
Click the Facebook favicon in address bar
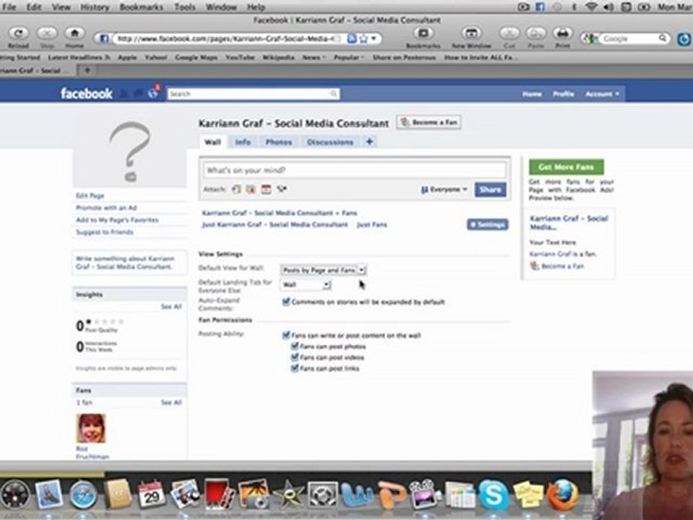click(x=104, y=39)
